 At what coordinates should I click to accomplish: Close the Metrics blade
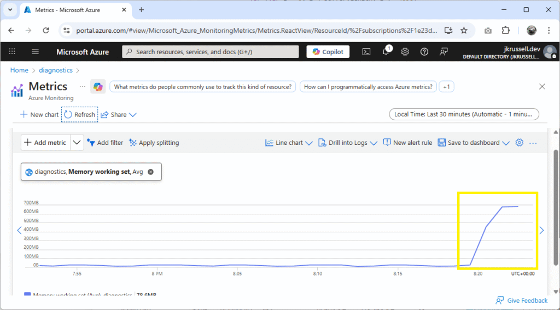542,86
